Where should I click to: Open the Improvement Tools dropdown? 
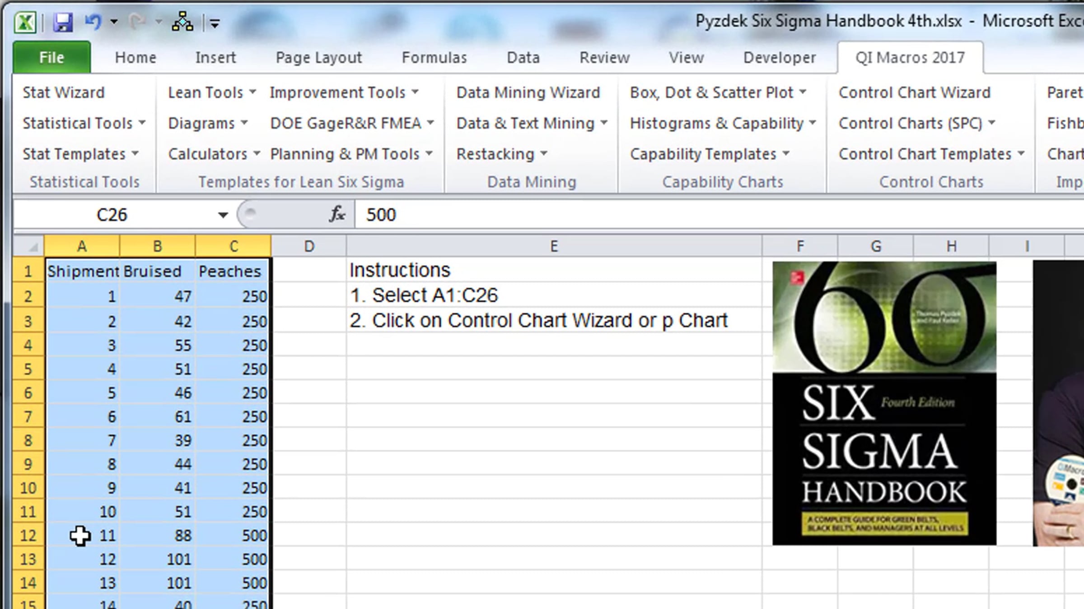tap(344, 92)
